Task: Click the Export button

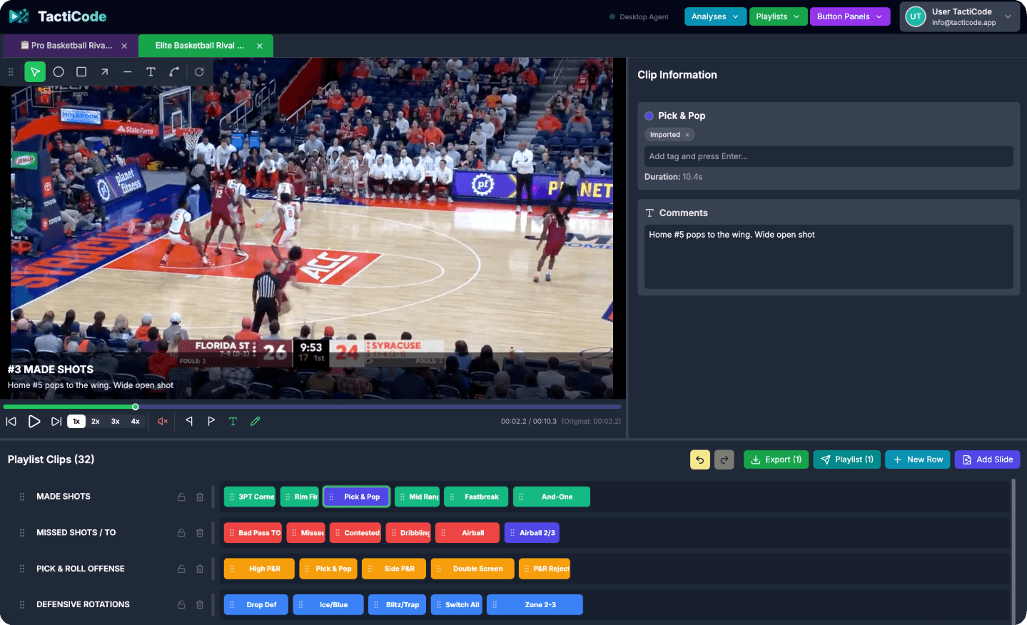Action: pos(776,459)
